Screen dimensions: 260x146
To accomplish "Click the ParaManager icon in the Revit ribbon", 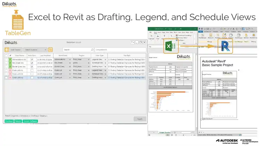I will (x=202, y=35).
